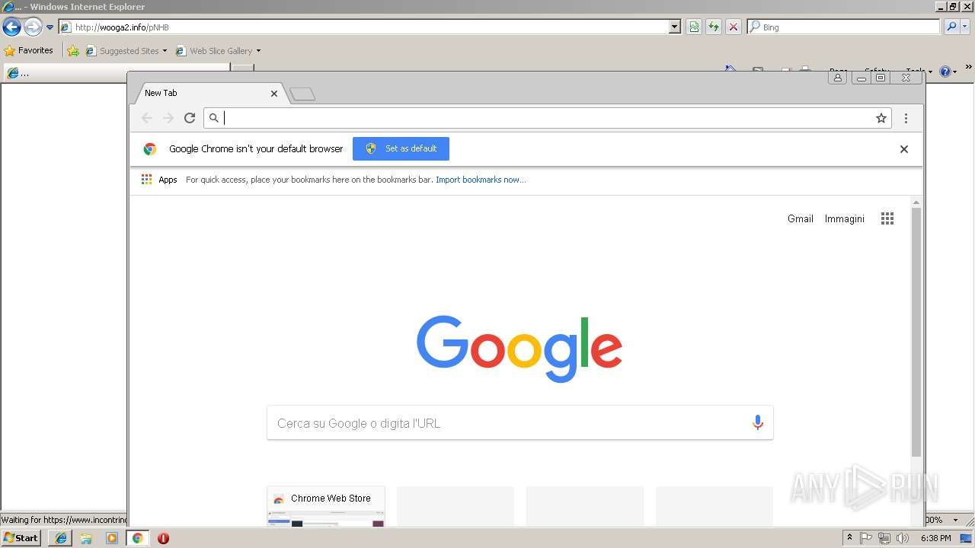Open the IE Help question mark icon
Viewport: 975px width, 548px height.
coord(945,72)
